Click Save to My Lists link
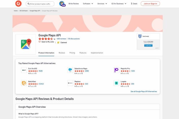This screenshot has height=119, width=179. [48, 42]
